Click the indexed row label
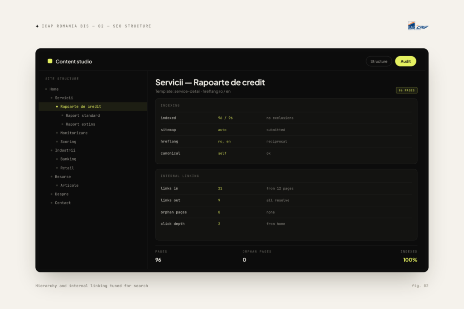 (x=168, y=118)
